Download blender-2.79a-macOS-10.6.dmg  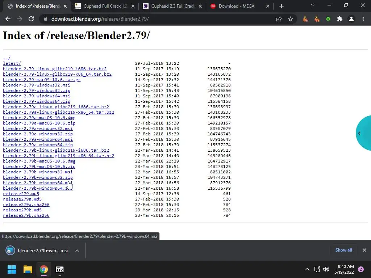(x=39, y=118)
